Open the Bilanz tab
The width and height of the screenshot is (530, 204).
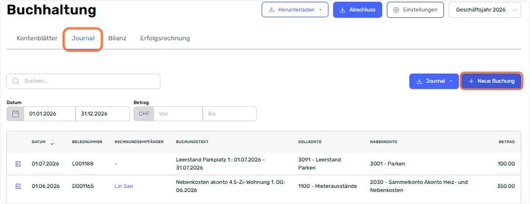pyautogui.click(x=117, y=38)
